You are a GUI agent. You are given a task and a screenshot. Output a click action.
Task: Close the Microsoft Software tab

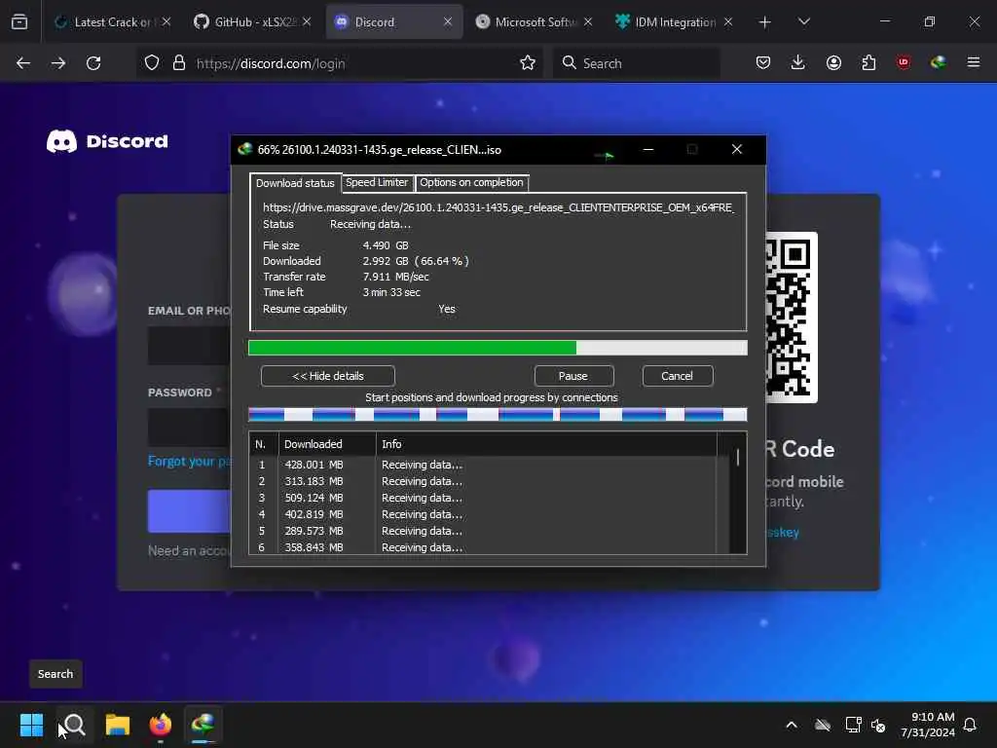pos(588,22)
